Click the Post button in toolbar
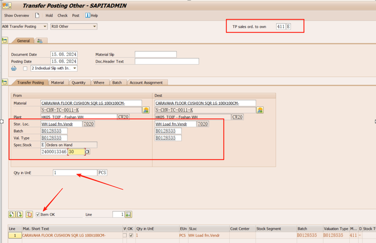This screenshot has height=243, width=376. pos(76,15)
